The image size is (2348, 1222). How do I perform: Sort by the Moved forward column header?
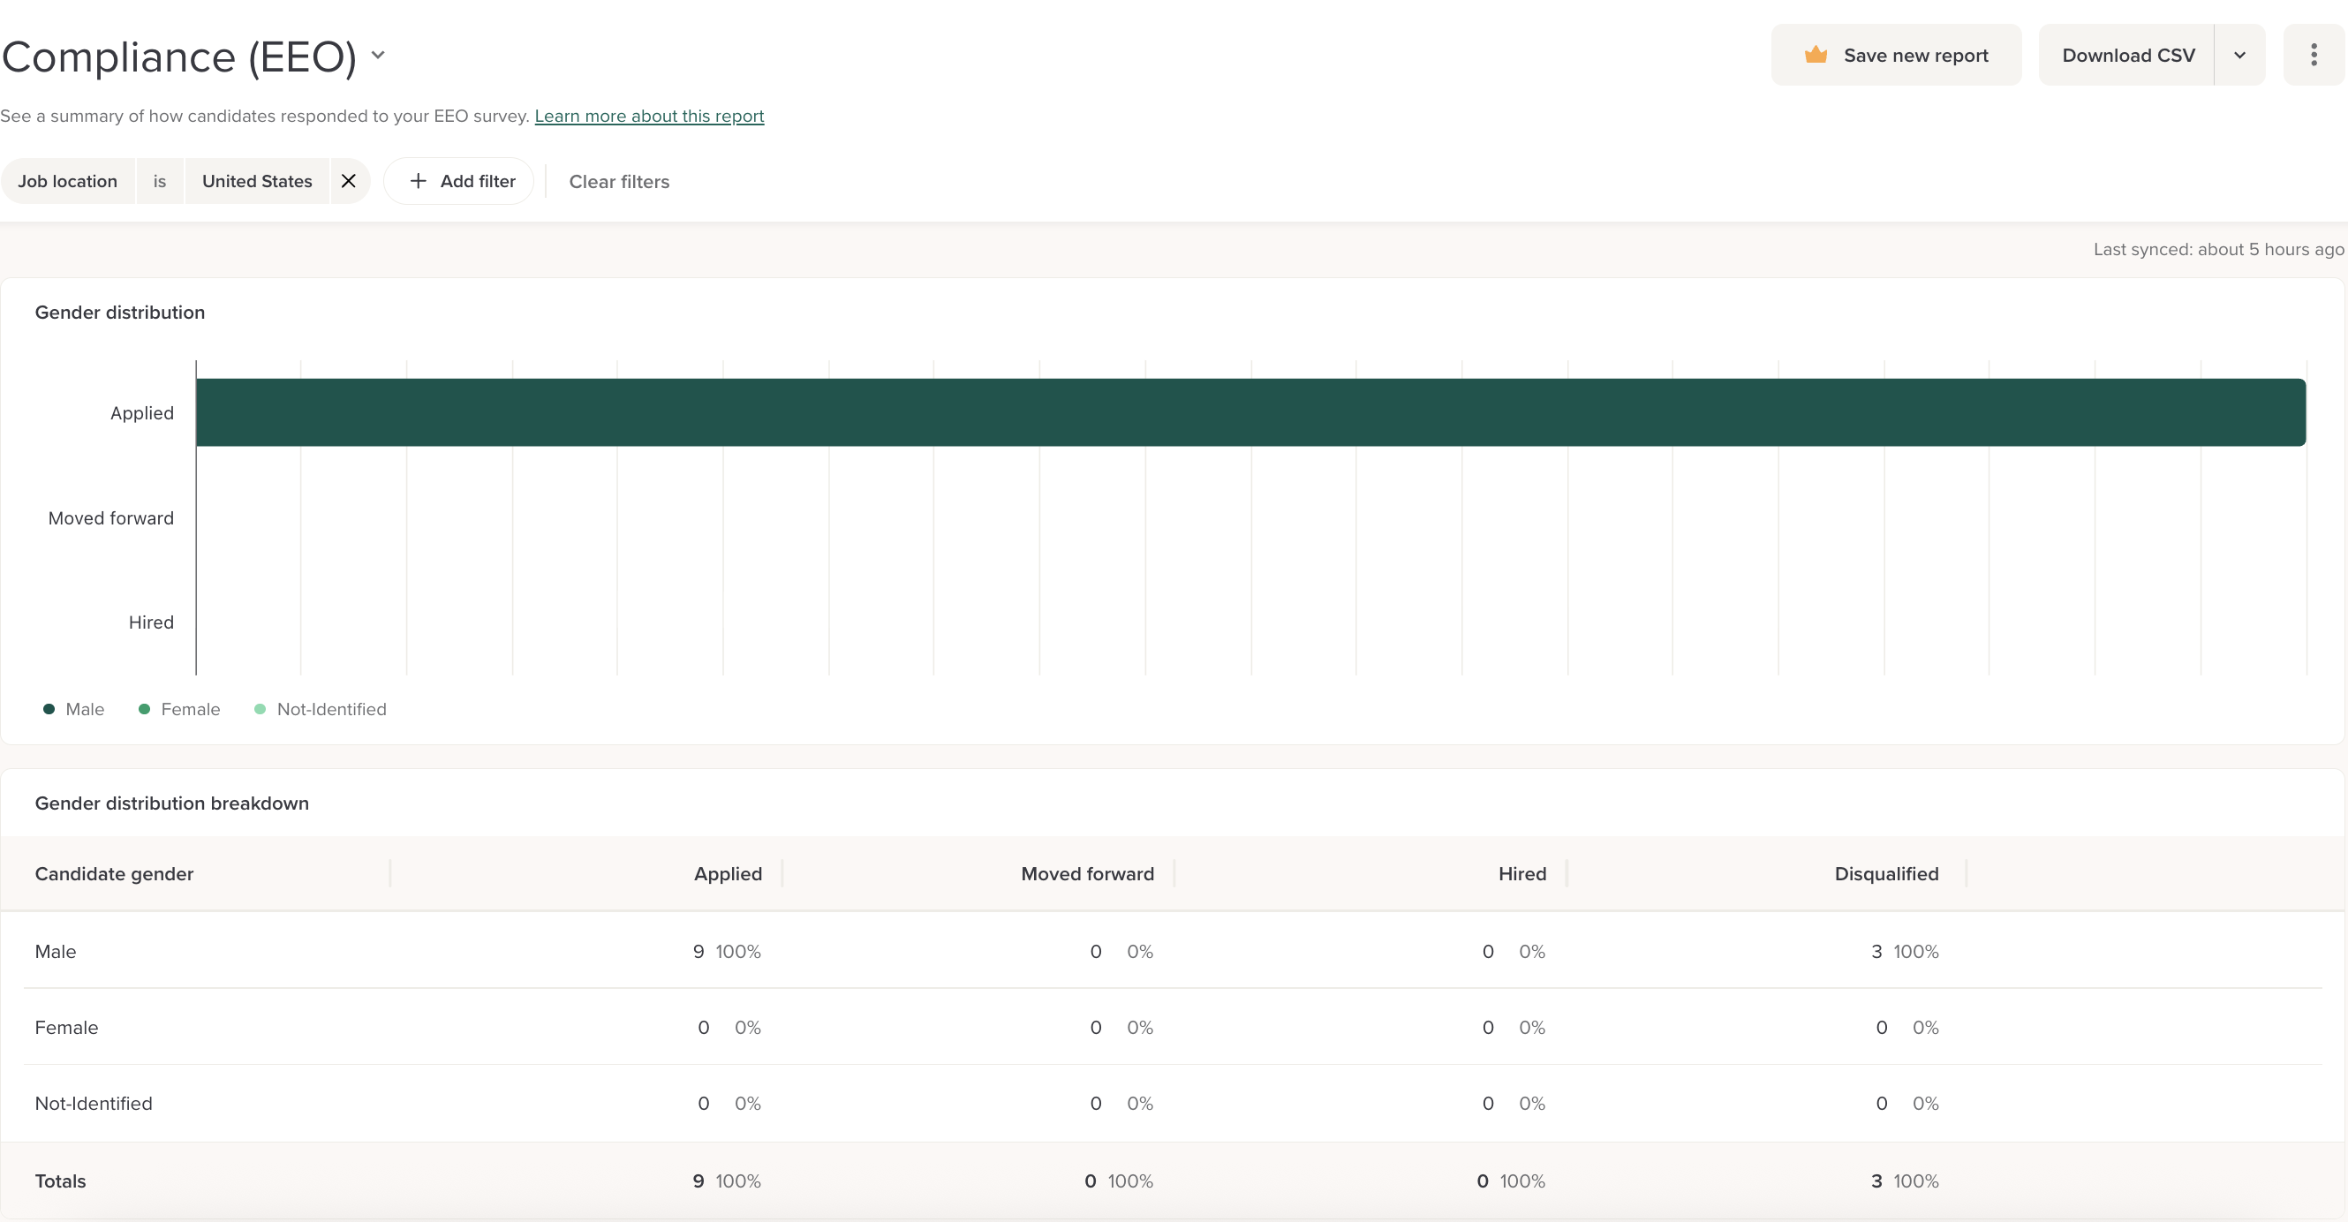coord(1086,873)
